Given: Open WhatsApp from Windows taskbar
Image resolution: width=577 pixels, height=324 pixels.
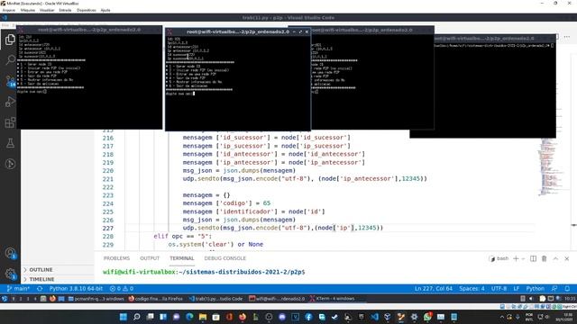Looking at the screenshot, I should [x=427, y=317].
